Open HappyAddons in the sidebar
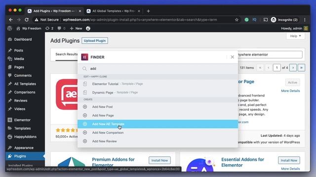This screenshot has width=316, height=177. click(x=25, y=137)
